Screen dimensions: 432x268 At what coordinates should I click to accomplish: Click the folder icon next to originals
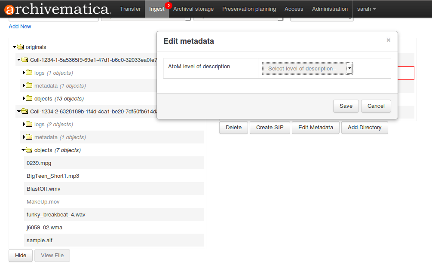click(20, 47)
